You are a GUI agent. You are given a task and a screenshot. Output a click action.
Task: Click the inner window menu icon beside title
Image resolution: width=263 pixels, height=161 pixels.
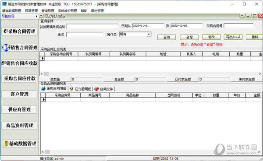[x=41, y=16]
